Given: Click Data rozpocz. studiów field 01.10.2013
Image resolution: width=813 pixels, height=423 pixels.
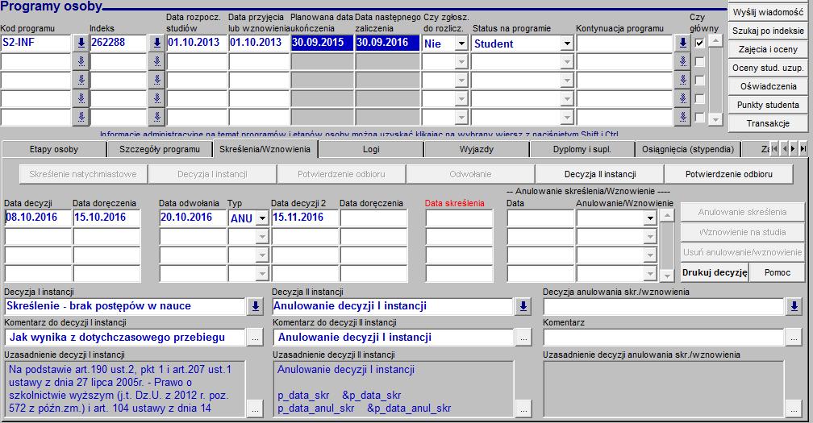Looking at the screenshot, I should (x=197, y=43).
